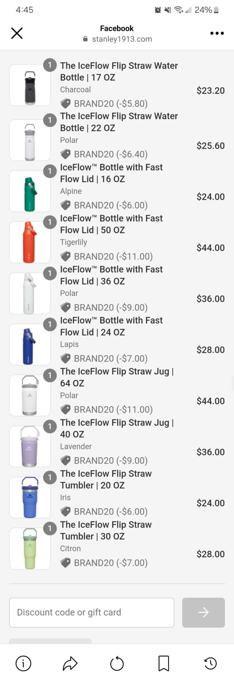This screenshot has width=234, height=683.
Task: Open the Citron 30 OZ tumbler image
Action: [x=30, y=548]
